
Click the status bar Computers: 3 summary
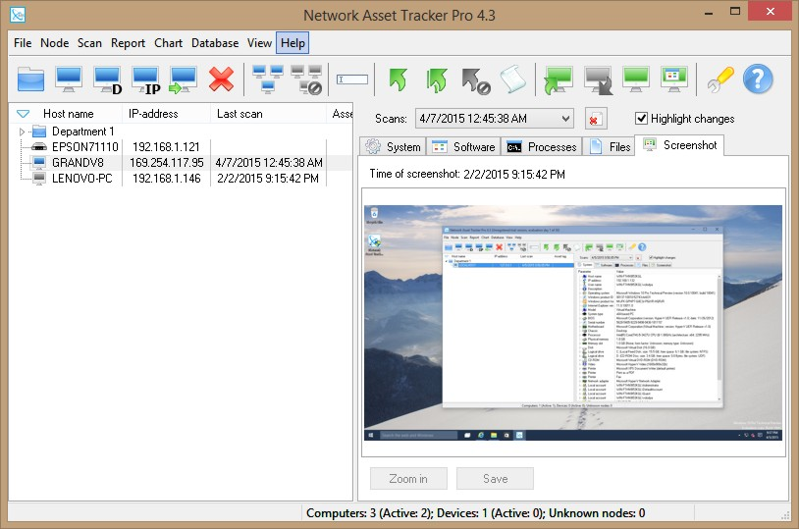click(x=475, y=513)
